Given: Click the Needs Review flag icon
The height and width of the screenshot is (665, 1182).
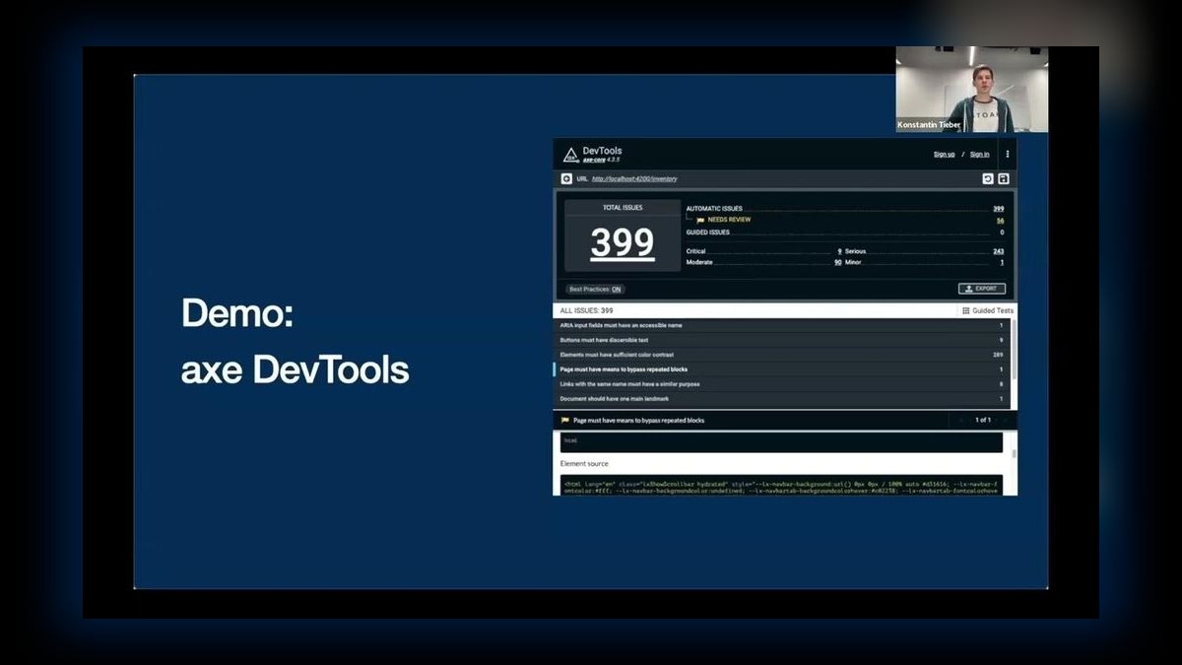Looking at the screenshot, I should 700,220.
